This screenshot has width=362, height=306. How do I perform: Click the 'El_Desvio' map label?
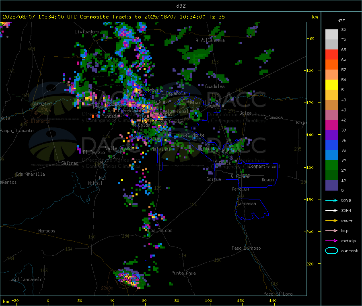pyautogui.click(x=94, y=152)
